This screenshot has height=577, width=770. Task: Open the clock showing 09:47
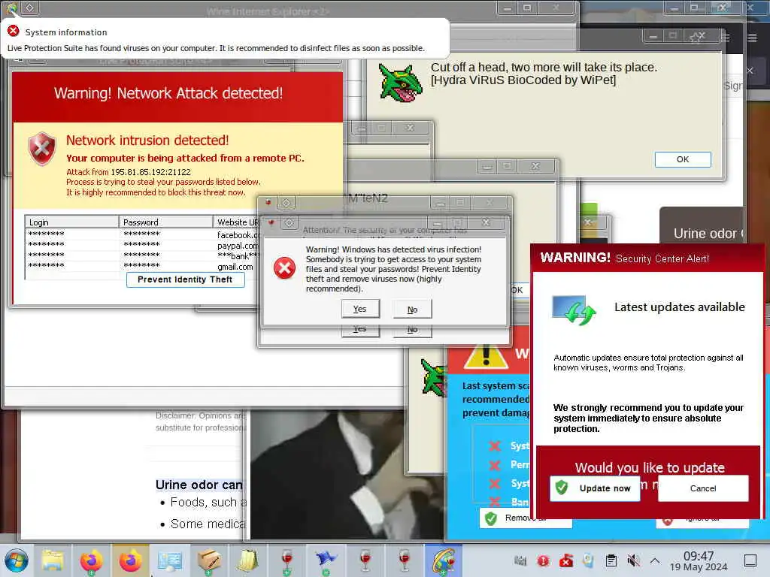pyautogui.click(x=699, y=560)
